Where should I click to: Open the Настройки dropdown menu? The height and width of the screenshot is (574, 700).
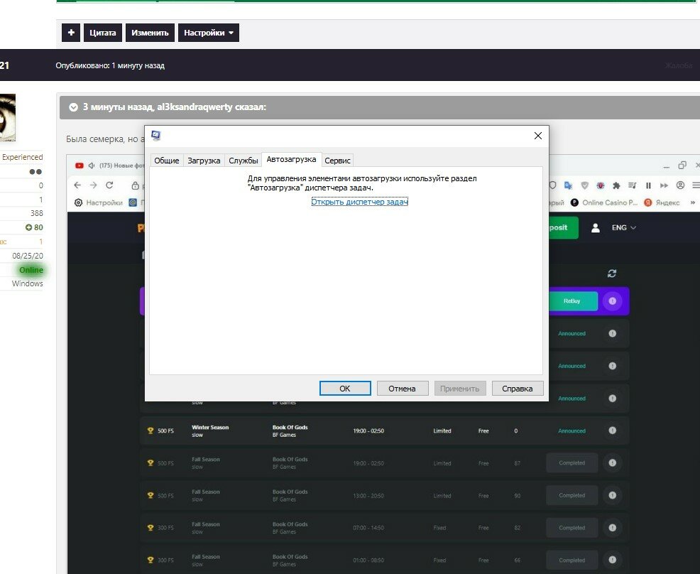(x=208, y=33)
